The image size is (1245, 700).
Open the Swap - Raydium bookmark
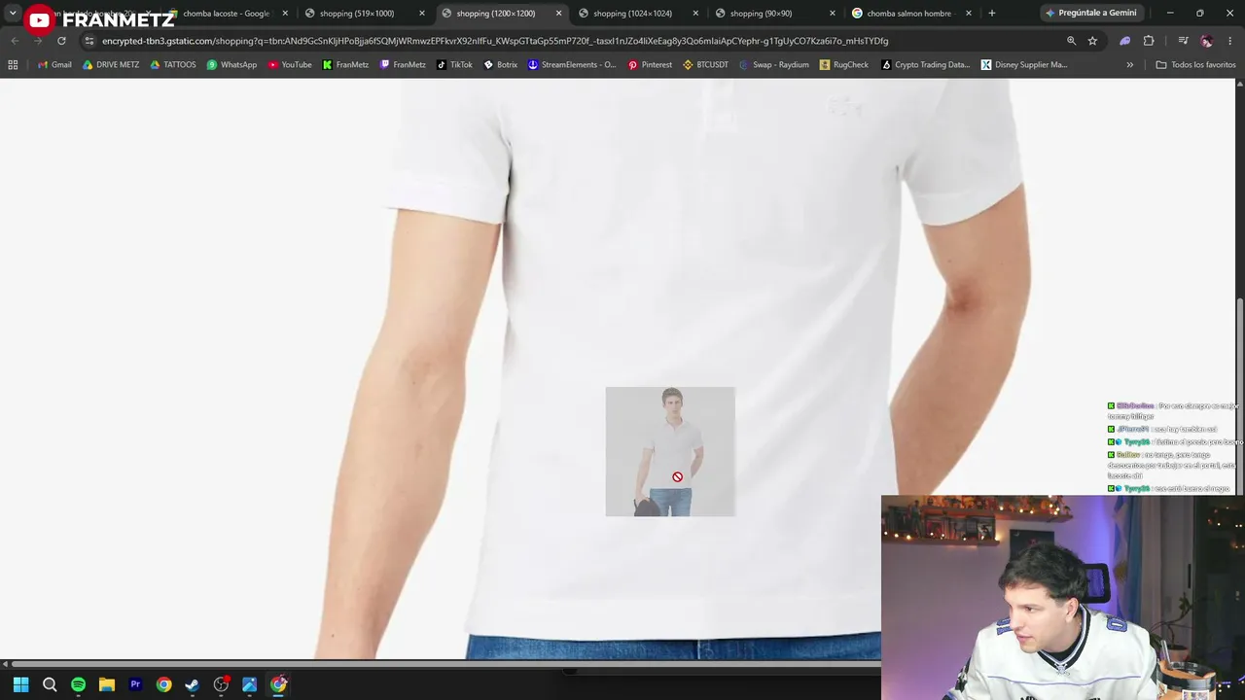tap(774, 65)
